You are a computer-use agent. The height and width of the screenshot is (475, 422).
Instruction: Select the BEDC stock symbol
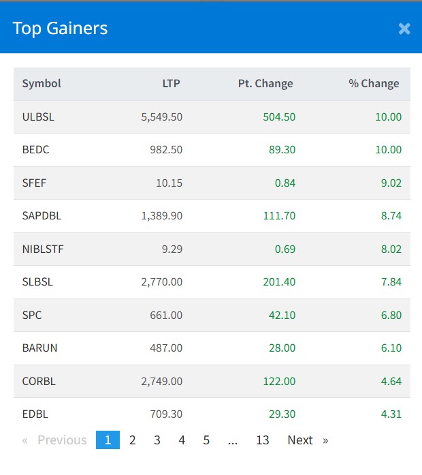click(x=35, y=149)
